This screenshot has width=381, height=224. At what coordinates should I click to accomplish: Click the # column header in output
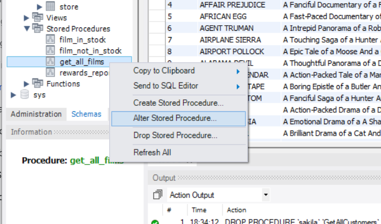pyautogui.click(x=169, y=210)
